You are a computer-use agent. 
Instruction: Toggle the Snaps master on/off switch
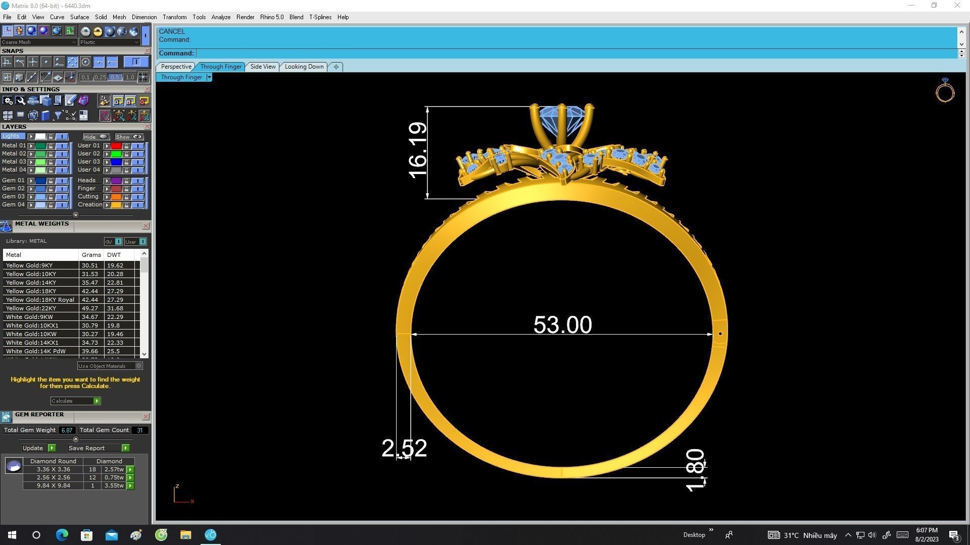click(136, 62)
